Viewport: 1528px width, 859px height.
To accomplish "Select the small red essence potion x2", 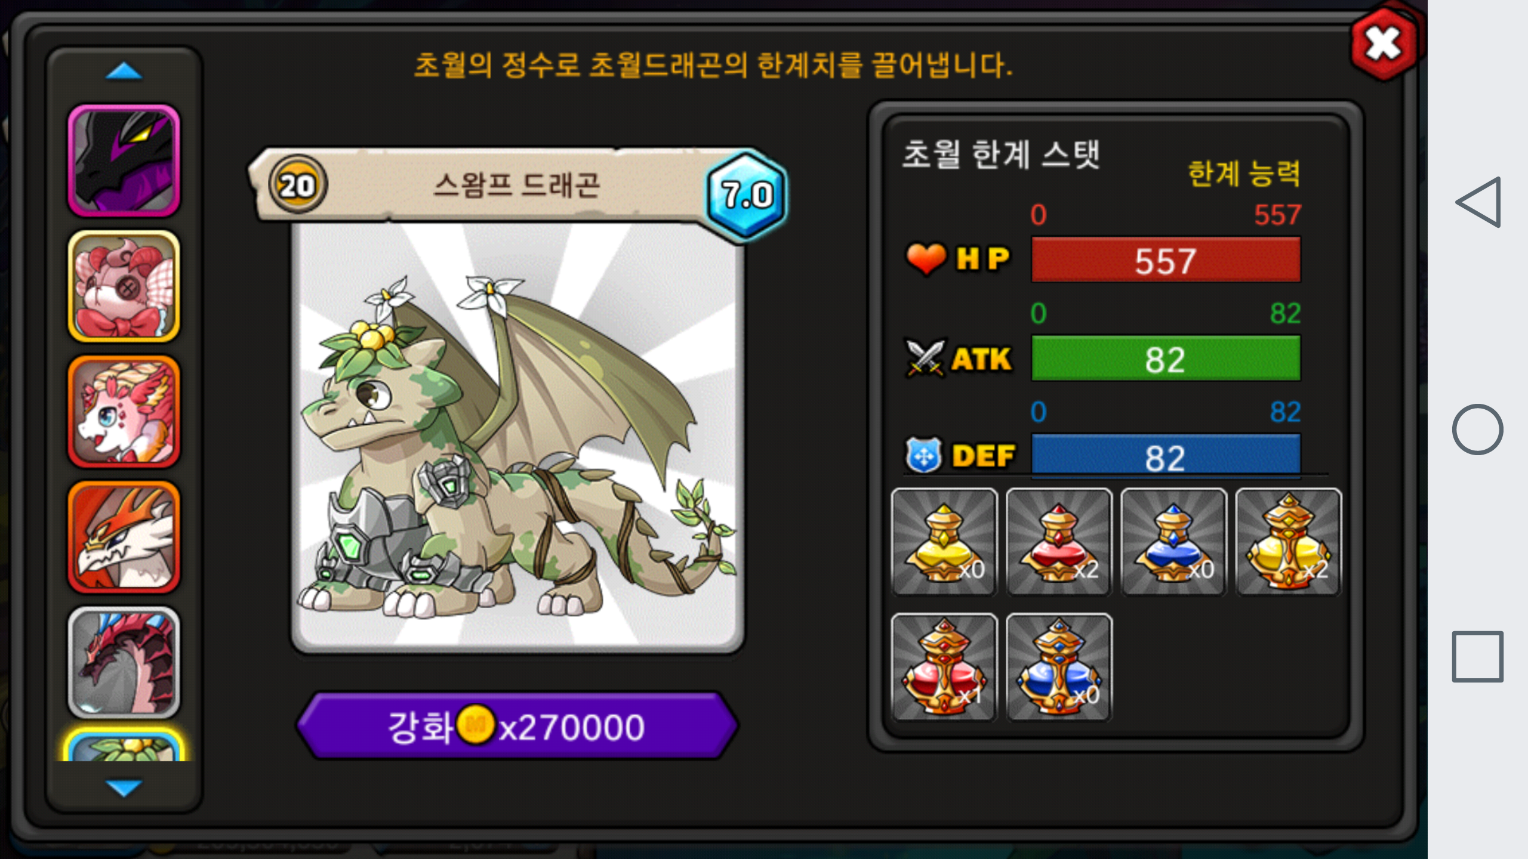I will pyautogui.click(x=1059, y=542).
